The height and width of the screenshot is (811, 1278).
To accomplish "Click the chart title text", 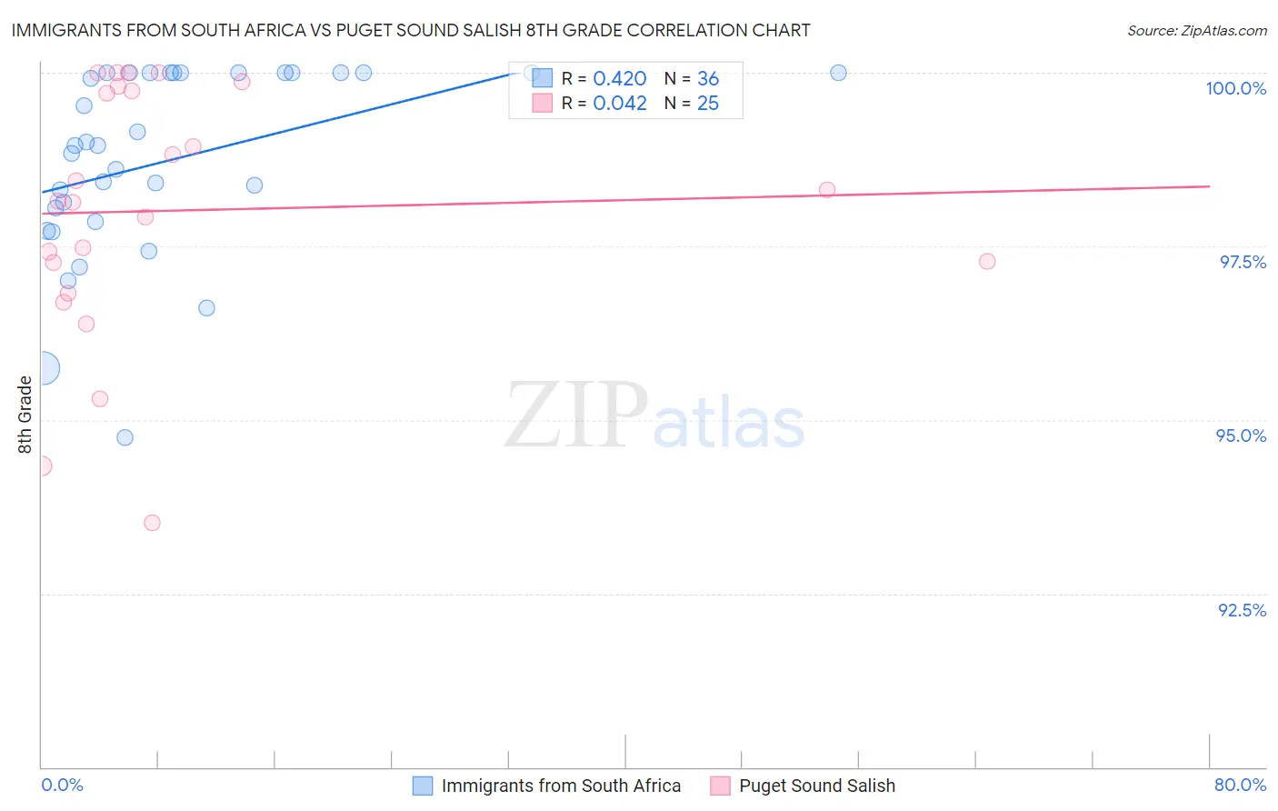I will [411, 30].
